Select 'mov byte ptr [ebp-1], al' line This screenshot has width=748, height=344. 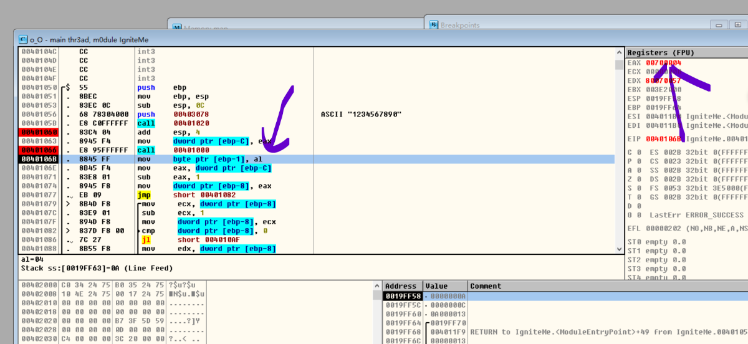point(200,160)
